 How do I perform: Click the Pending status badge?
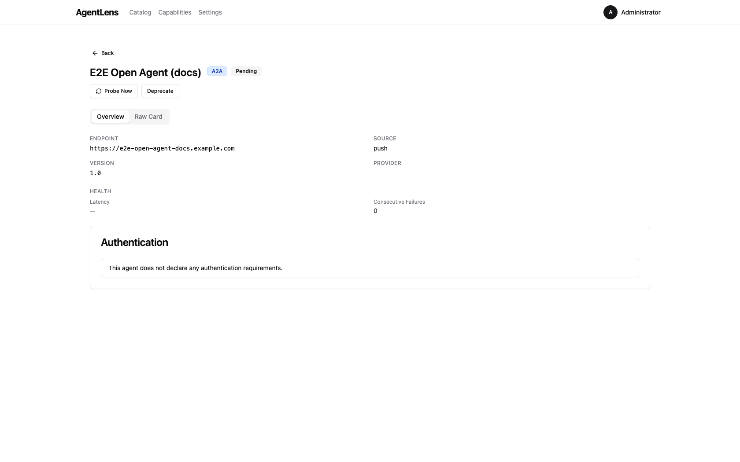pyautogui.click(x=246, y=71)
